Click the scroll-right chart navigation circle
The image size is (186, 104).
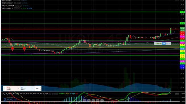(x=102, y=101)
